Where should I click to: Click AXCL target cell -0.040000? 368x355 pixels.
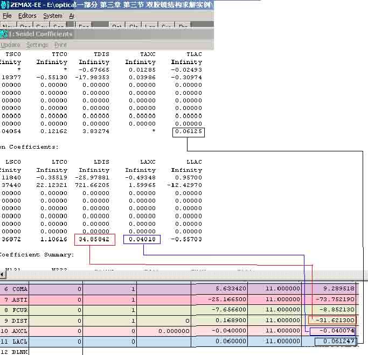coord(219,331)
